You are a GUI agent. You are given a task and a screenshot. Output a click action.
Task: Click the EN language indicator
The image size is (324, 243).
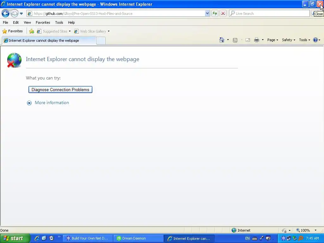pyautogui.click(x=247, y=239)
